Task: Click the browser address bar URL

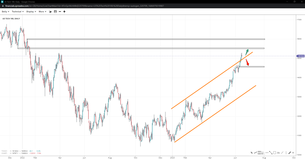Action: tap(84, 6)
